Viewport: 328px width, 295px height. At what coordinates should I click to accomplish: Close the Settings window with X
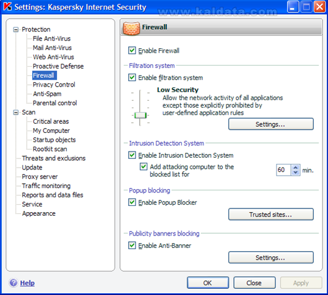pos(319,7)
